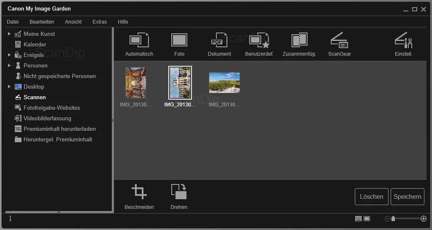Click the zoom-out minus icon
This screenshot has height=230, width=432.
[387, 219]
